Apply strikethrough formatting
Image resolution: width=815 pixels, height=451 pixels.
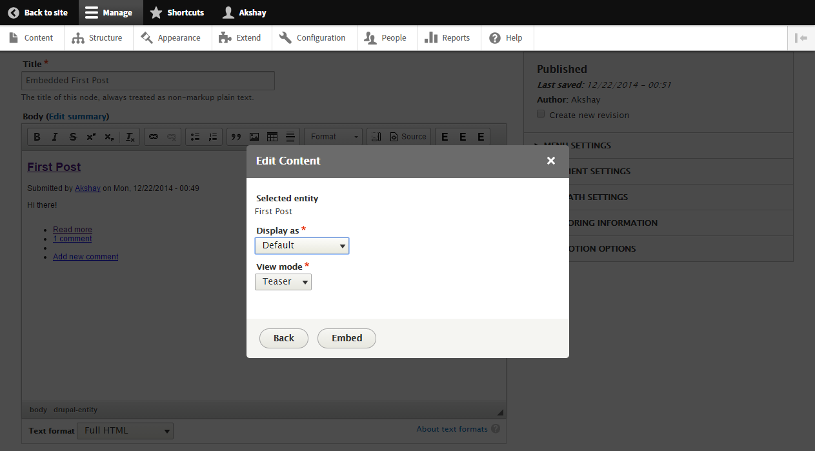(73, 137)
